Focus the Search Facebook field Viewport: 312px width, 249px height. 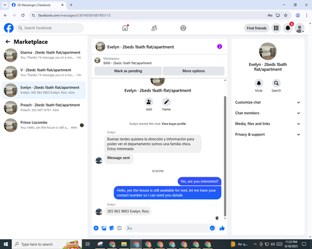click(50, 28)
